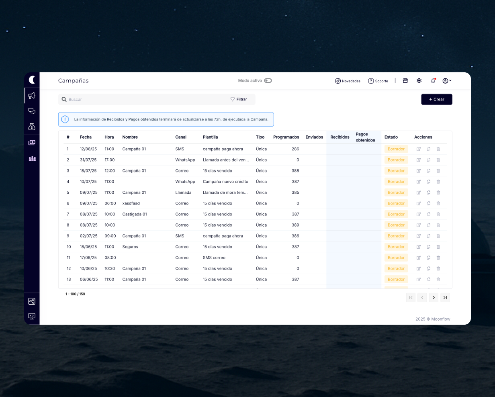The image size is (495, 397).
Task: Expand the user profile dropdown
Action: [x=447, y=81]
